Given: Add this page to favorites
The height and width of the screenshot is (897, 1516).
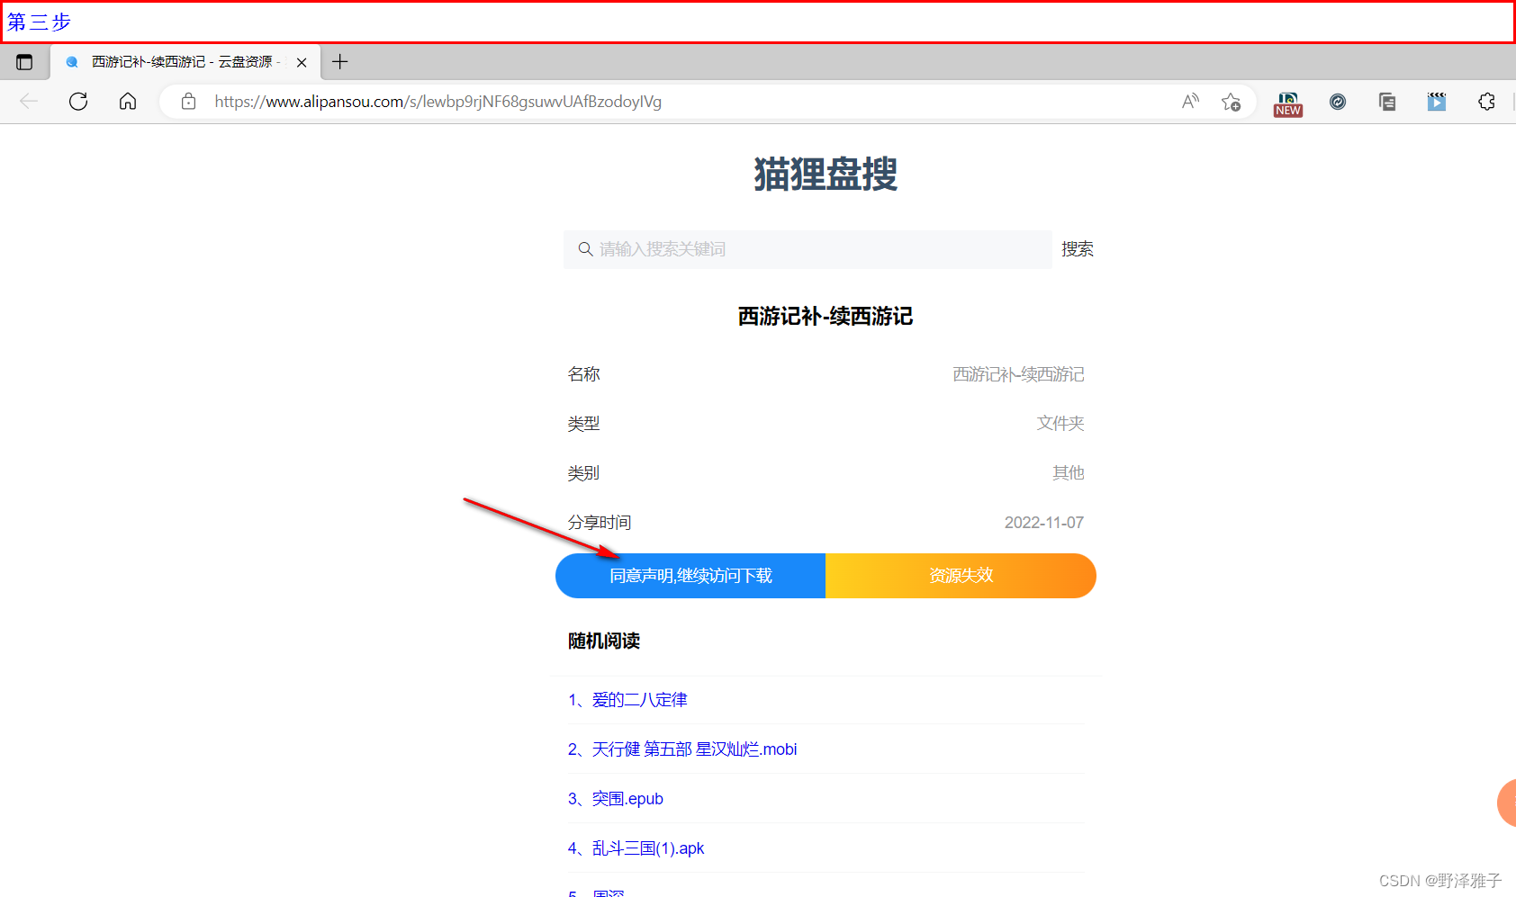Looking at the screenshot, I should coord(1231,102).
